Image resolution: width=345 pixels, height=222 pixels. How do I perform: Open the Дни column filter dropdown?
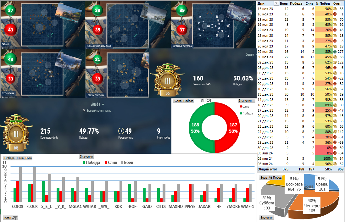click(276, 3)
